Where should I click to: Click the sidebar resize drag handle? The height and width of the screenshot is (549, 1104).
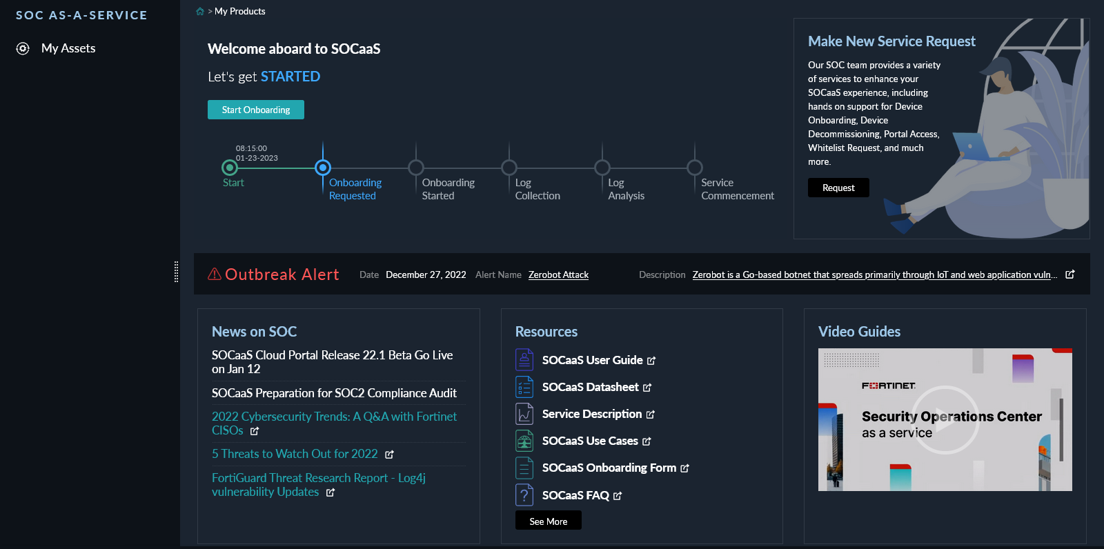(x=176, y=272)
